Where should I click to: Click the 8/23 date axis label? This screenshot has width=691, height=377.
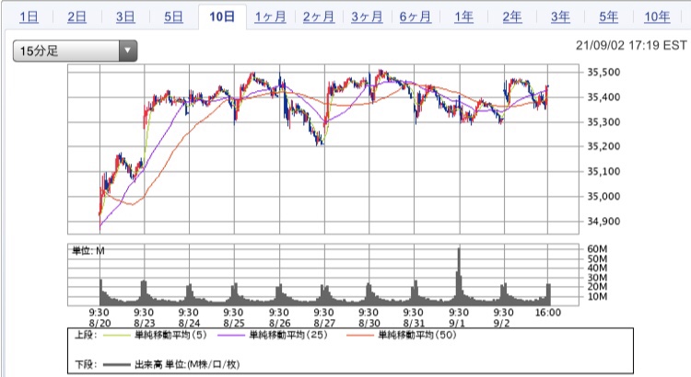pyautogui.click(x=144, y=323)
